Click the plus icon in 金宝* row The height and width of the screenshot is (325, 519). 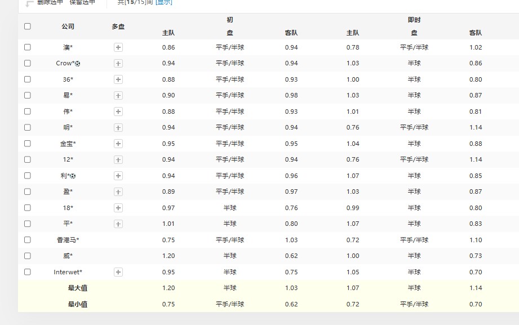[118, 144]
